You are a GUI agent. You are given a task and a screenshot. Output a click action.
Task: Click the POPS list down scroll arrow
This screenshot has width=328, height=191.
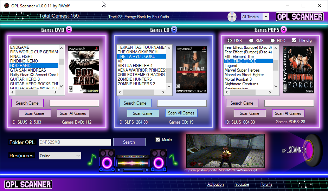pyautogui.click(x=276, y=86)
